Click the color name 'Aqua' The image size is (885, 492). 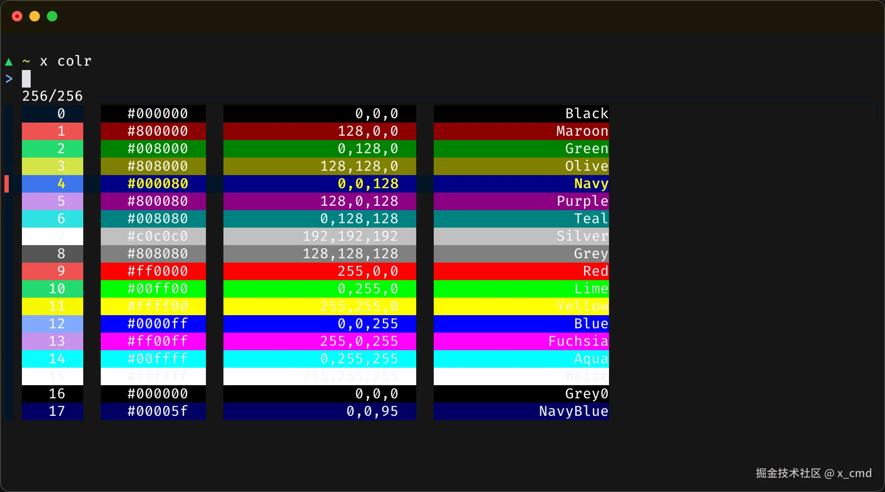(591, 359)
